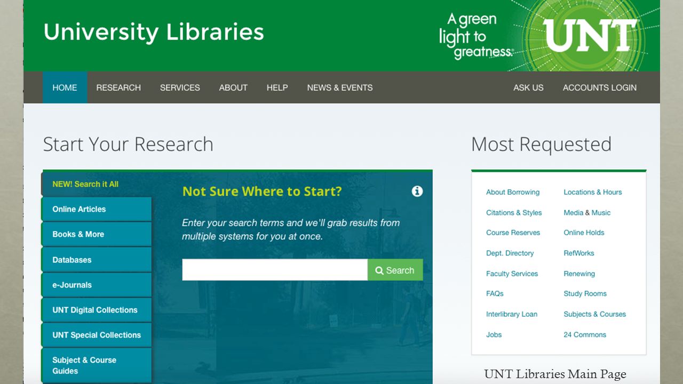
Task: Open the Citations & Styles link
Action: pos(514,212)
